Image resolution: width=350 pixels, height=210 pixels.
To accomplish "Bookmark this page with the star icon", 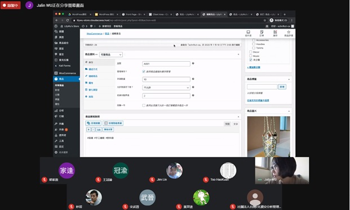I will (x=265, y=20).
